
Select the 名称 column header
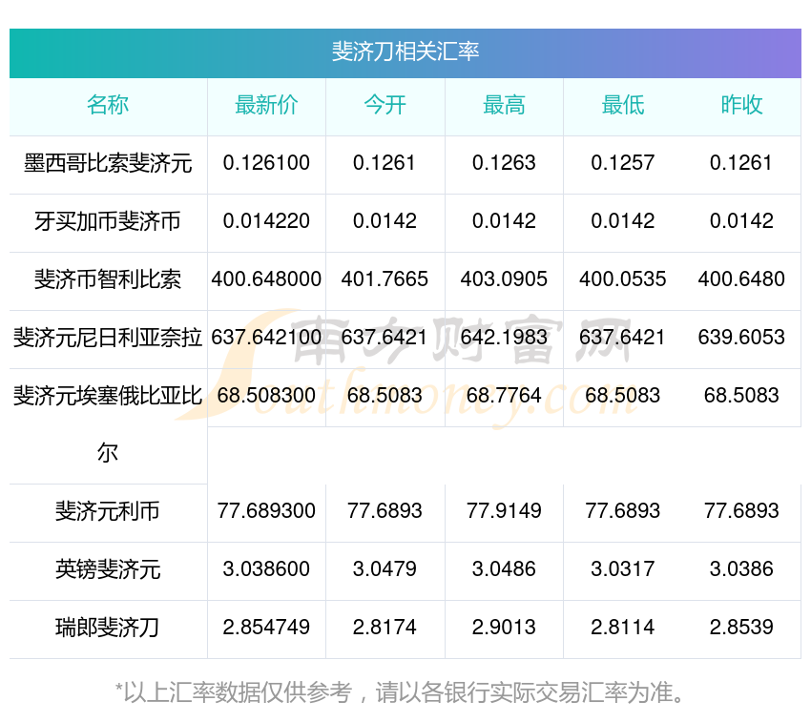click(x=108, y=106)
